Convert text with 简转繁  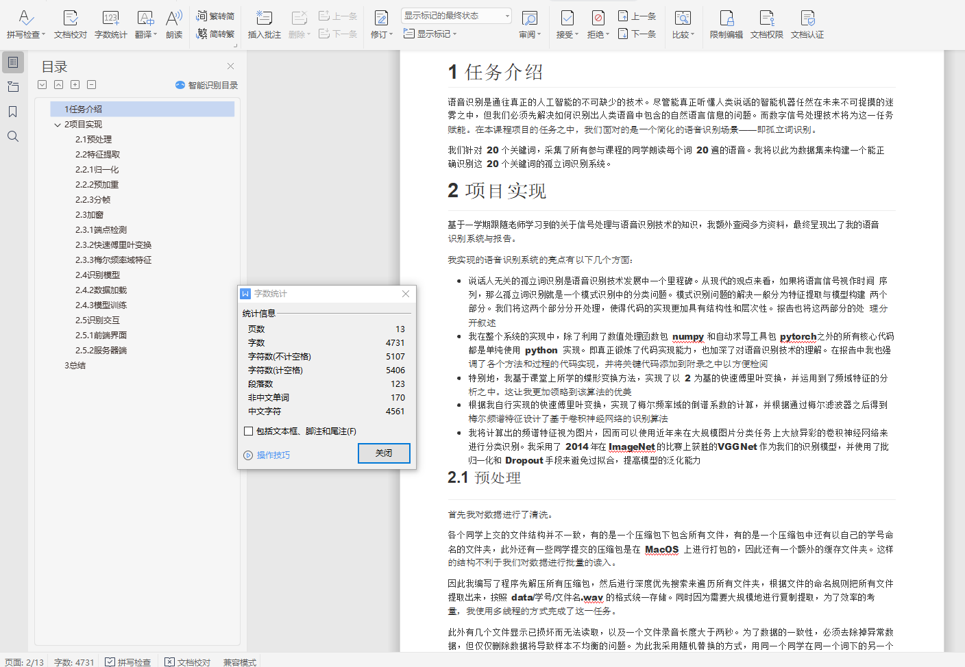(x=215, y=34)
